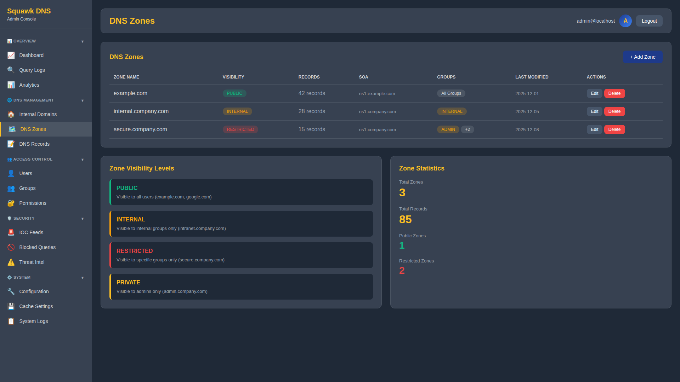Click the INTERNAL group badge for internal.company.com
Image resolution: width=680 pixels, height=382 pixels.
click(452, 111)
